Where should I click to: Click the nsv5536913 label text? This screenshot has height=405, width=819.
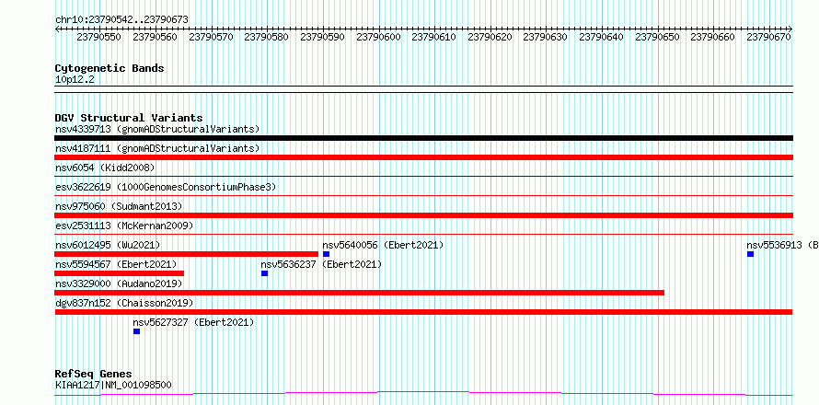tap(782, 245)
